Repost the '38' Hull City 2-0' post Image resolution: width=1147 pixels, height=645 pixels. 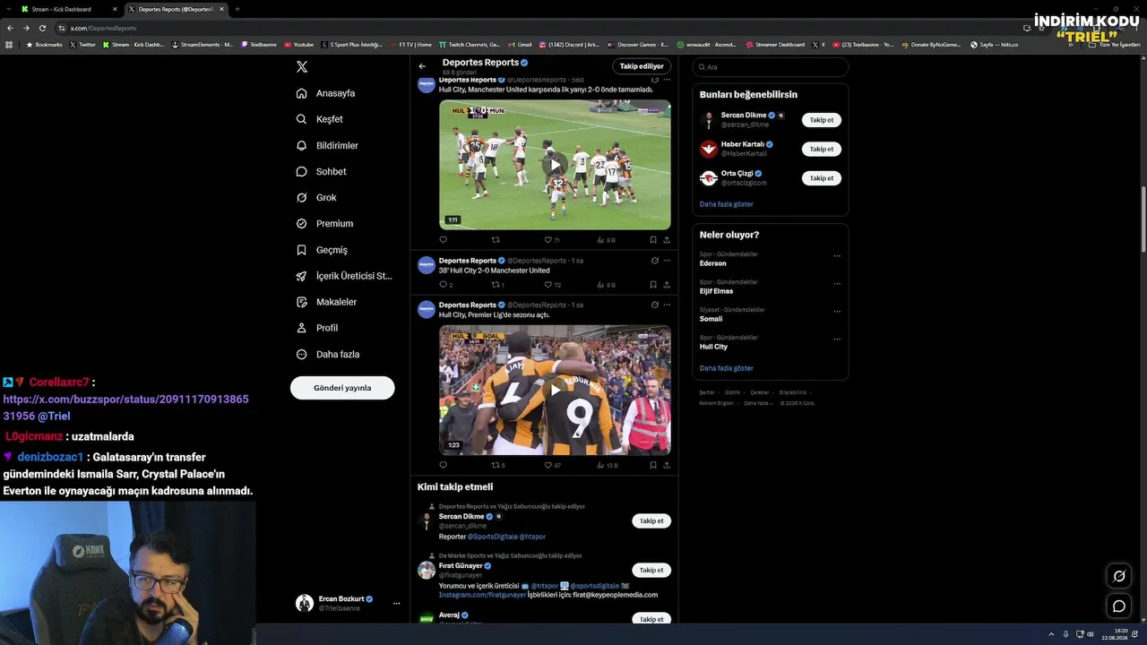(496, 285)
